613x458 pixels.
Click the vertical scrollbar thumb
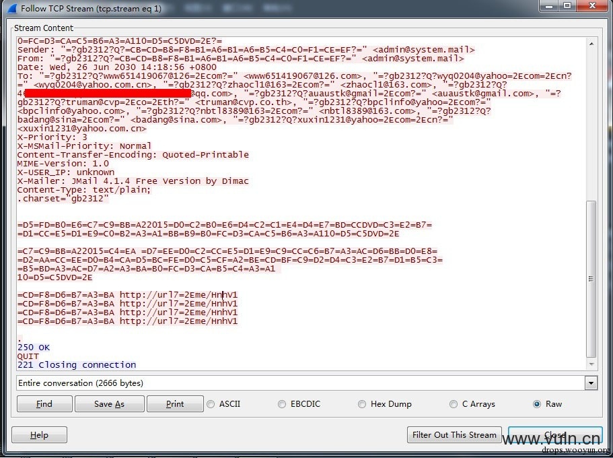pos(591,279)
